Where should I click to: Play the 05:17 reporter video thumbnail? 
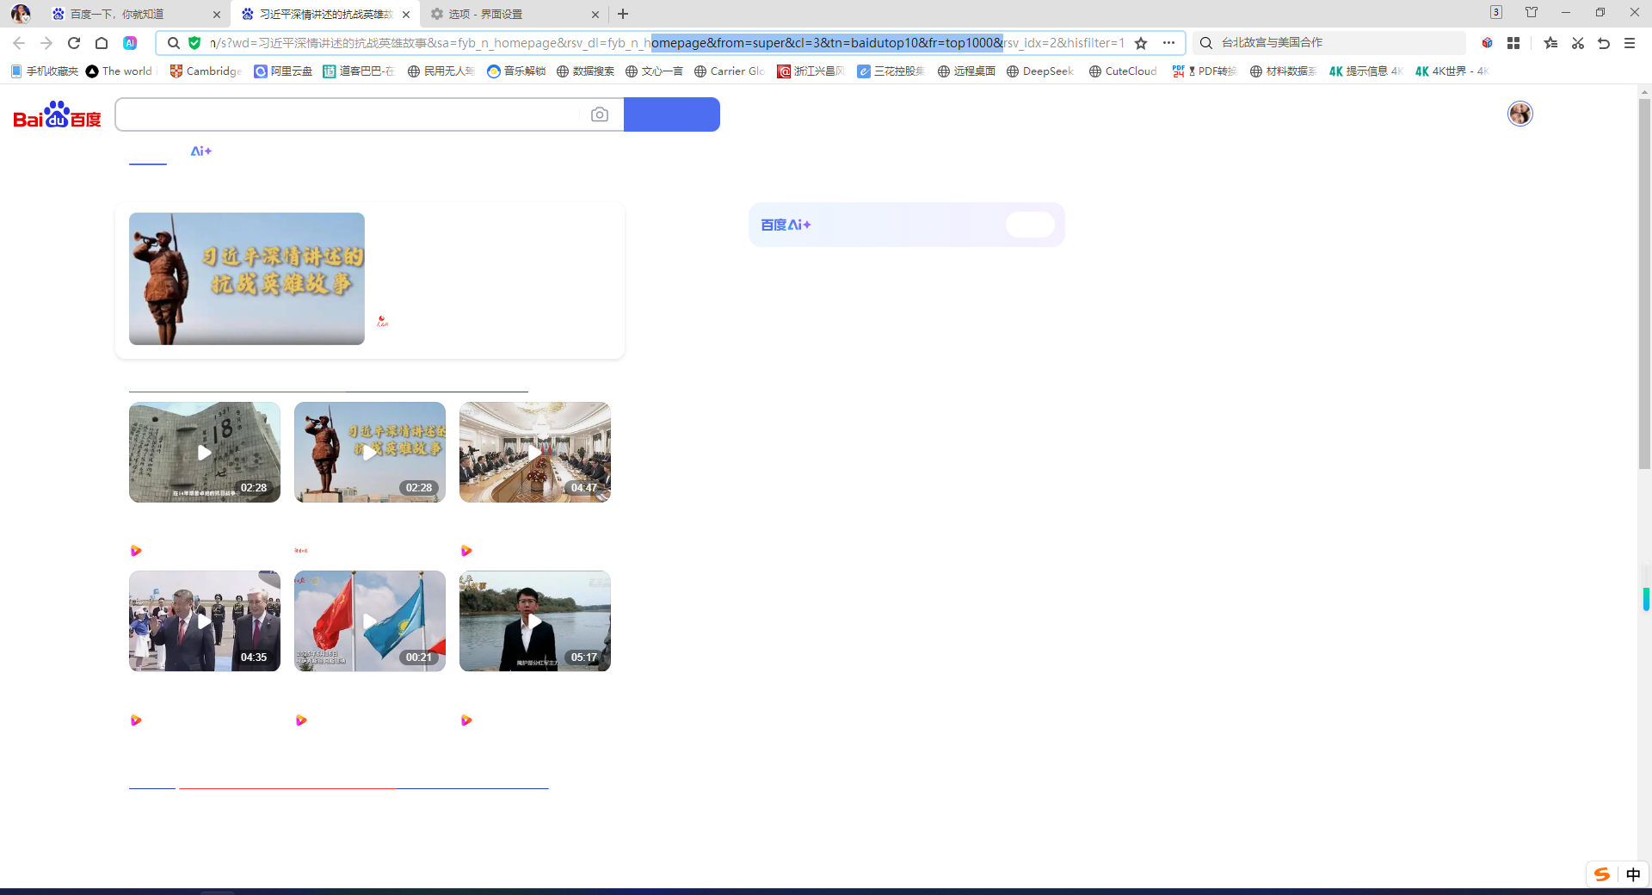[534, 620]
